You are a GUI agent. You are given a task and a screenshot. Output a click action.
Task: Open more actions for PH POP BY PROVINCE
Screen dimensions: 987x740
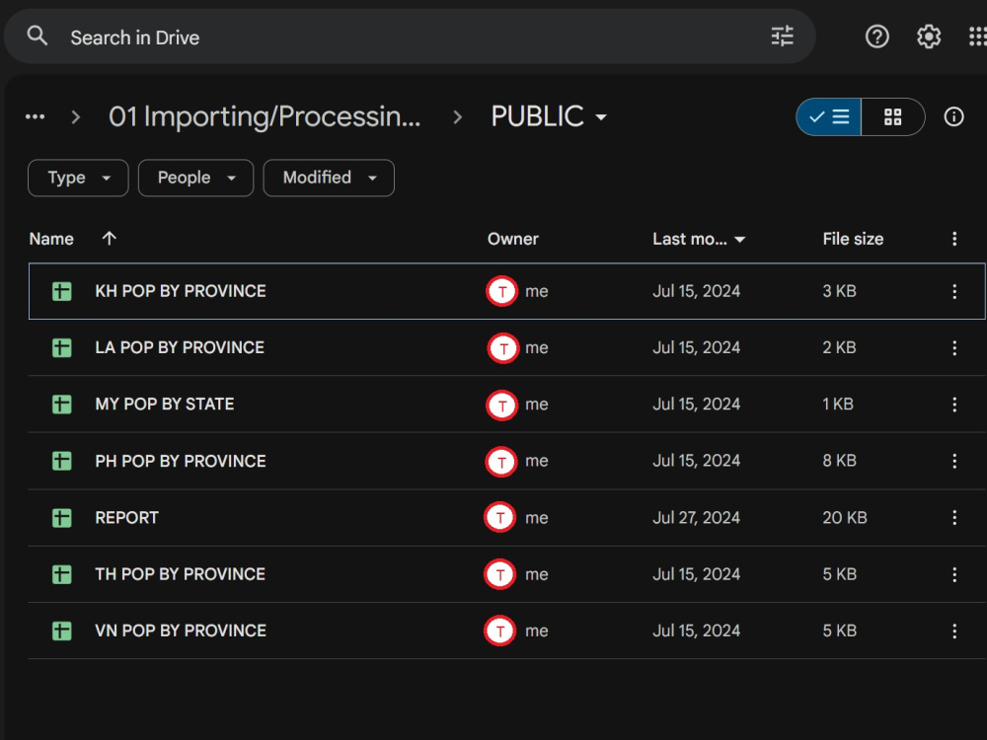click(954, 461)
